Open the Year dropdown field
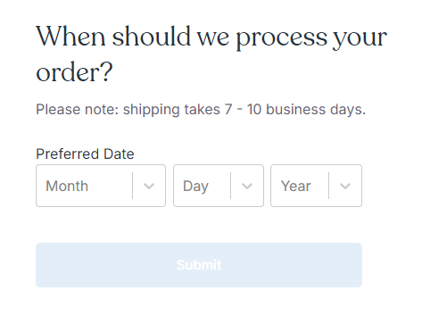 [x=316, y=186]
